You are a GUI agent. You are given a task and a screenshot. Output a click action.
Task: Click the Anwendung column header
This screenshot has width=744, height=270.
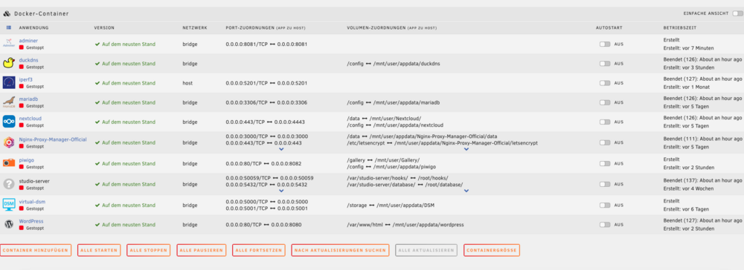33,28
